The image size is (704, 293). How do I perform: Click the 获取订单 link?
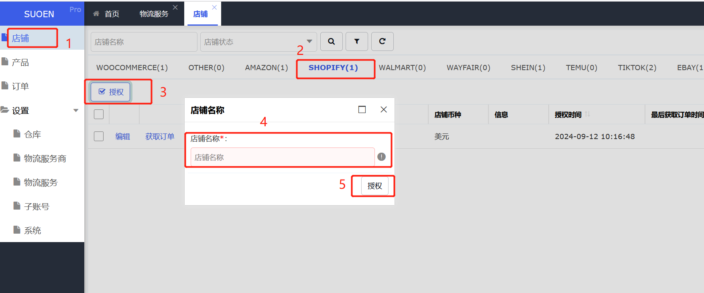point(160,137)
